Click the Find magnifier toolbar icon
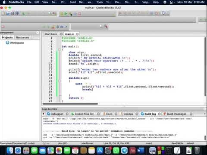 [50, 13]
